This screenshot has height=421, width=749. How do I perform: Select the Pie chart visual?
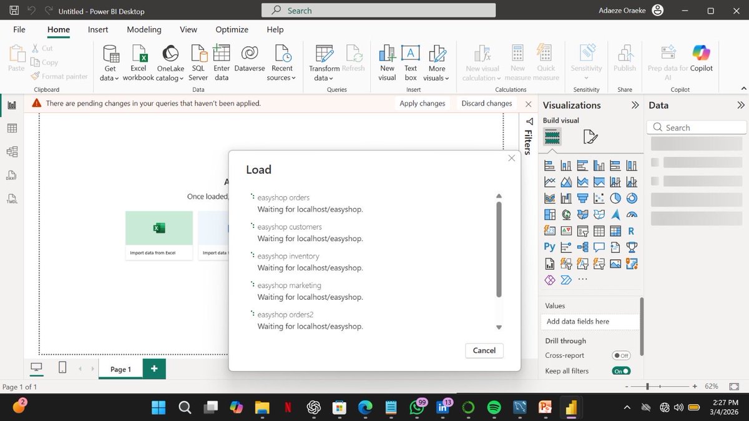pos(615,198)
